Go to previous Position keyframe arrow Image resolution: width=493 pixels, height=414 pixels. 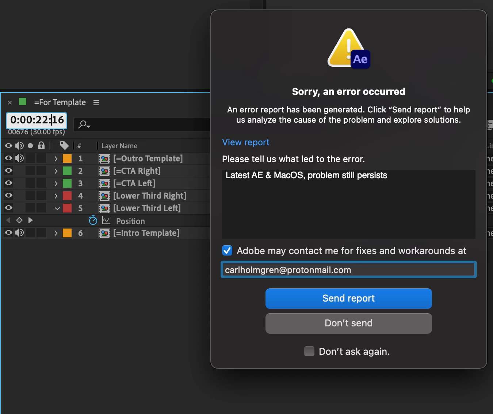(x=8, y=220)
